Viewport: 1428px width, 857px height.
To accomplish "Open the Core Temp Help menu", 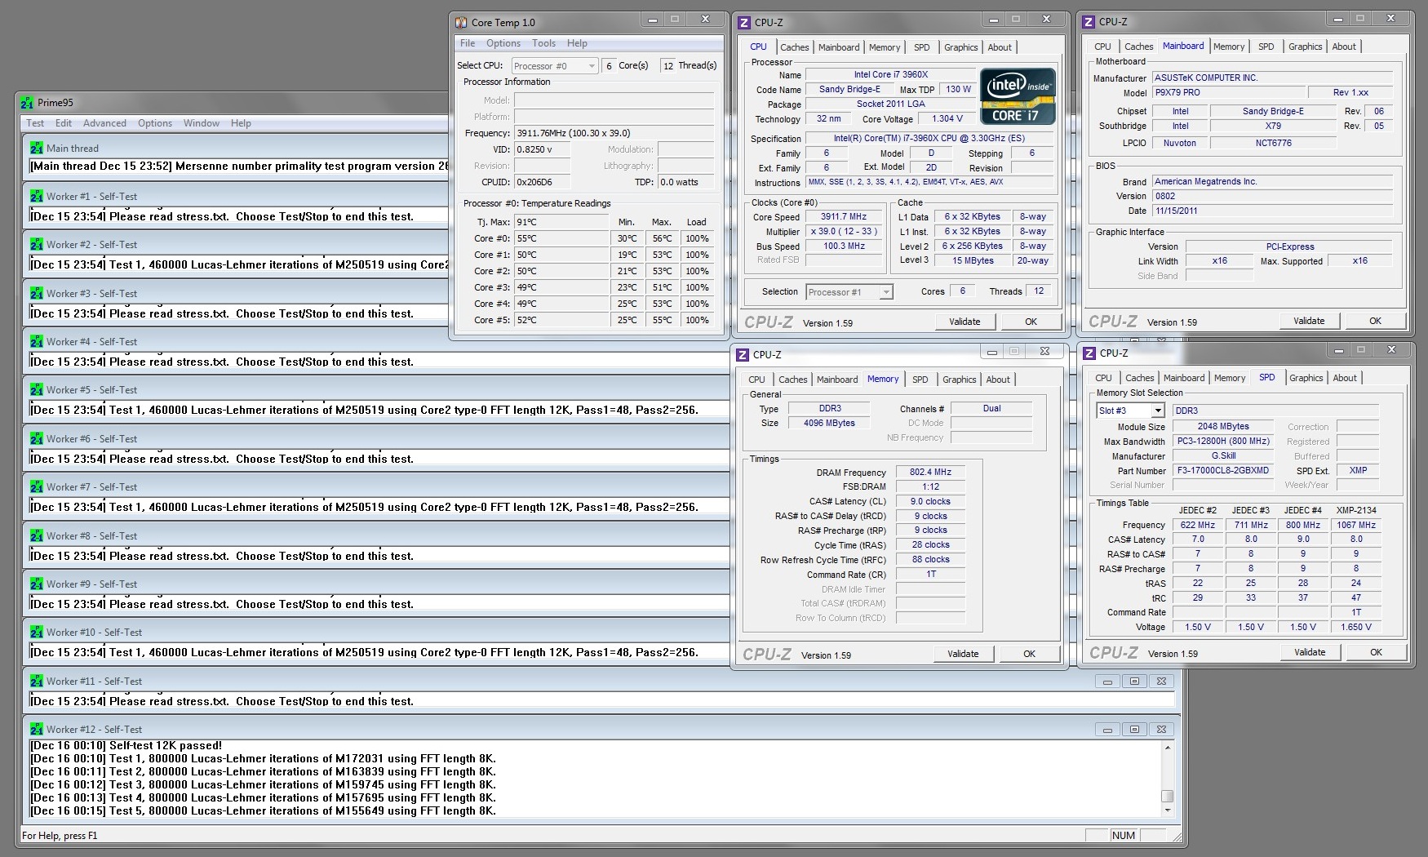I will [577, 43].
